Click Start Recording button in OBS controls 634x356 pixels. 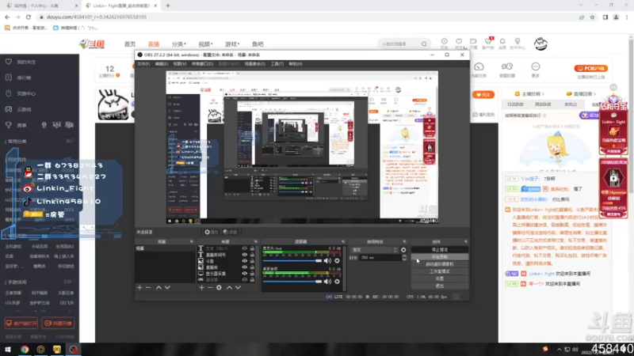click(440, 257)
